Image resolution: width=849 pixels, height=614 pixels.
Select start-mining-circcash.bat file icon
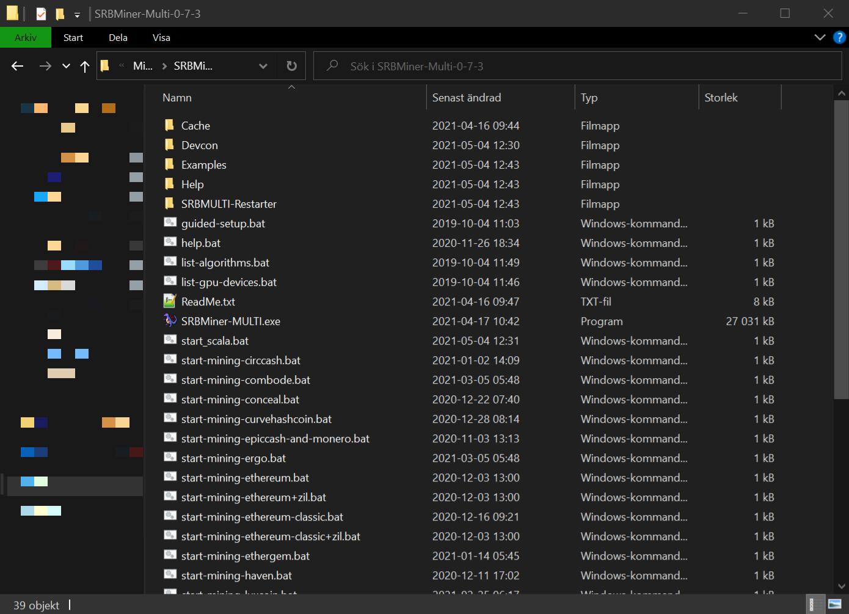coord(170,360)
